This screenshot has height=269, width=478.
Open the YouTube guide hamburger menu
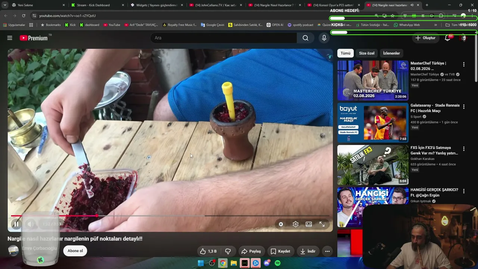click(10, 38)
